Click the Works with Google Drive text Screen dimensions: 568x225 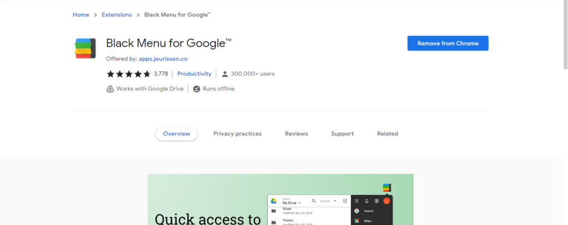pyautogui.click(x=150, y=89)
